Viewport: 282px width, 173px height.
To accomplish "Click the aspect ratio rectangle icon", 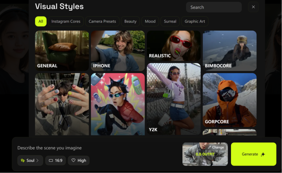I will point(51,160).
